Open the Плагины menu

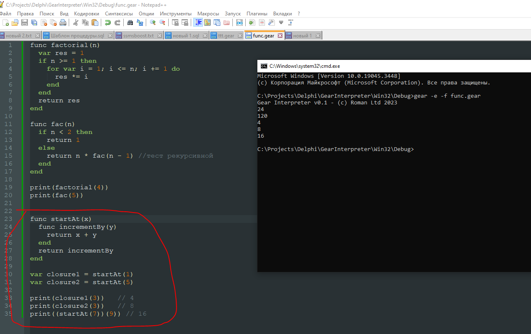pyautogui.click(x=257, y=14)
